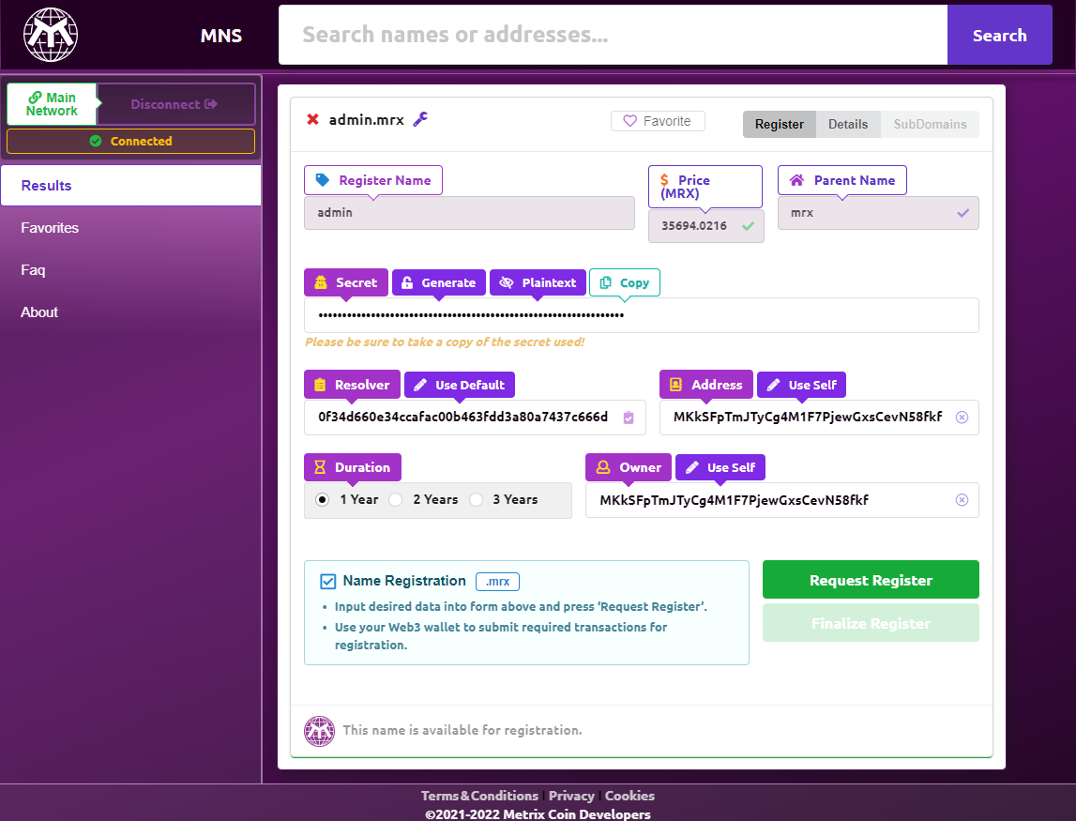Click the Owner label
Viewport: 1076px width, 821px height.
[629, 467]
